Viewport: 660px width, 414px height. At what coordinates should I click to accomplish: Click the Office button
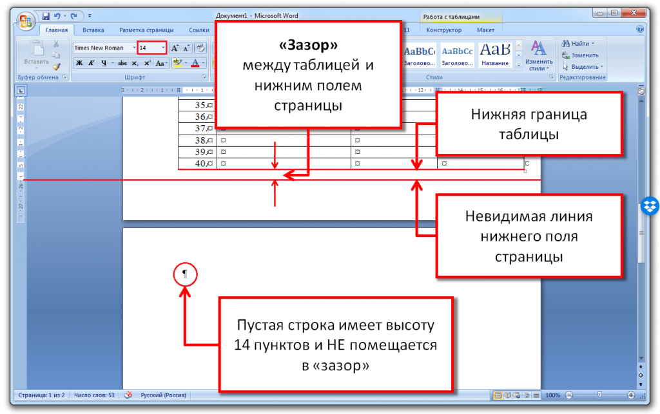(26, 21)
